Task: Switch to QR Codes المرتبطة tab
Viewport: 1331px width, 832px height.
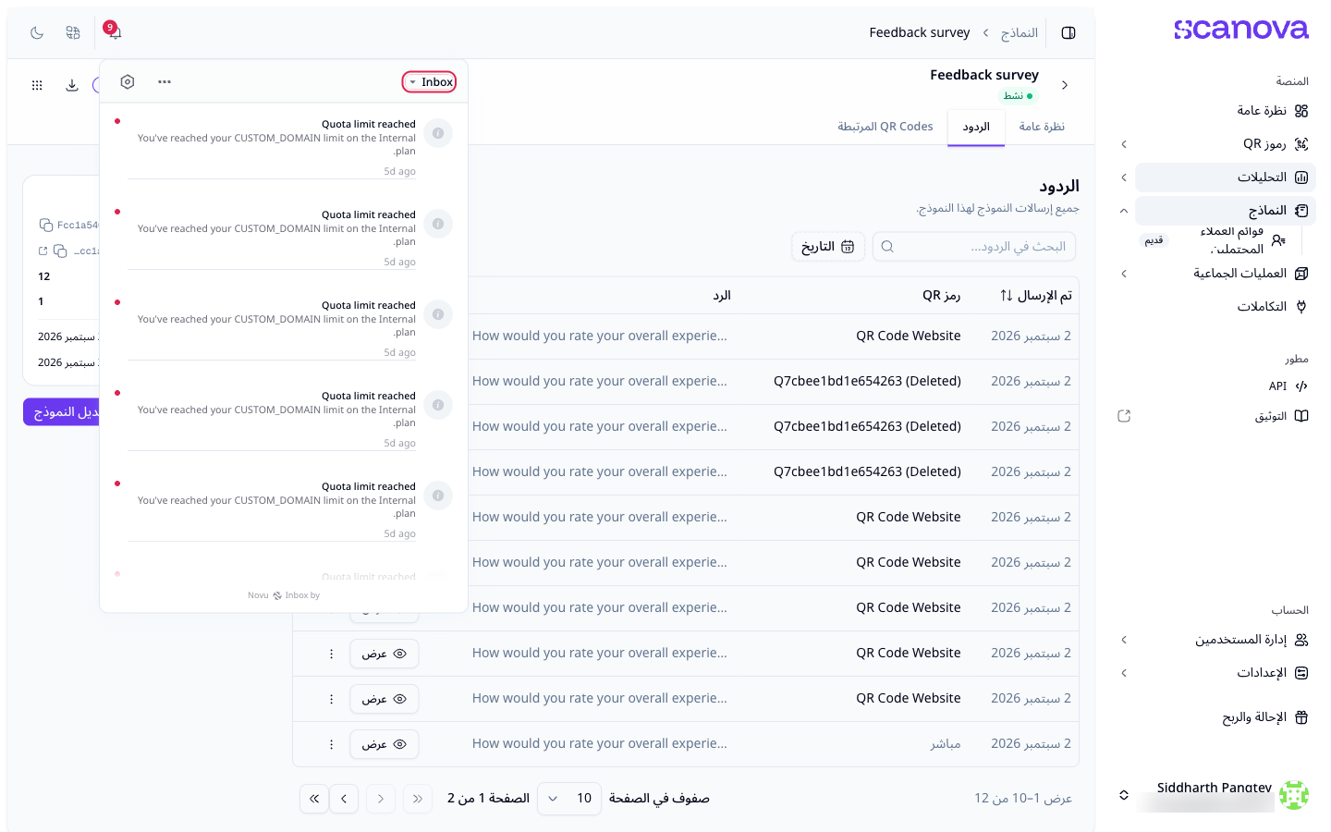Action: 885,127
